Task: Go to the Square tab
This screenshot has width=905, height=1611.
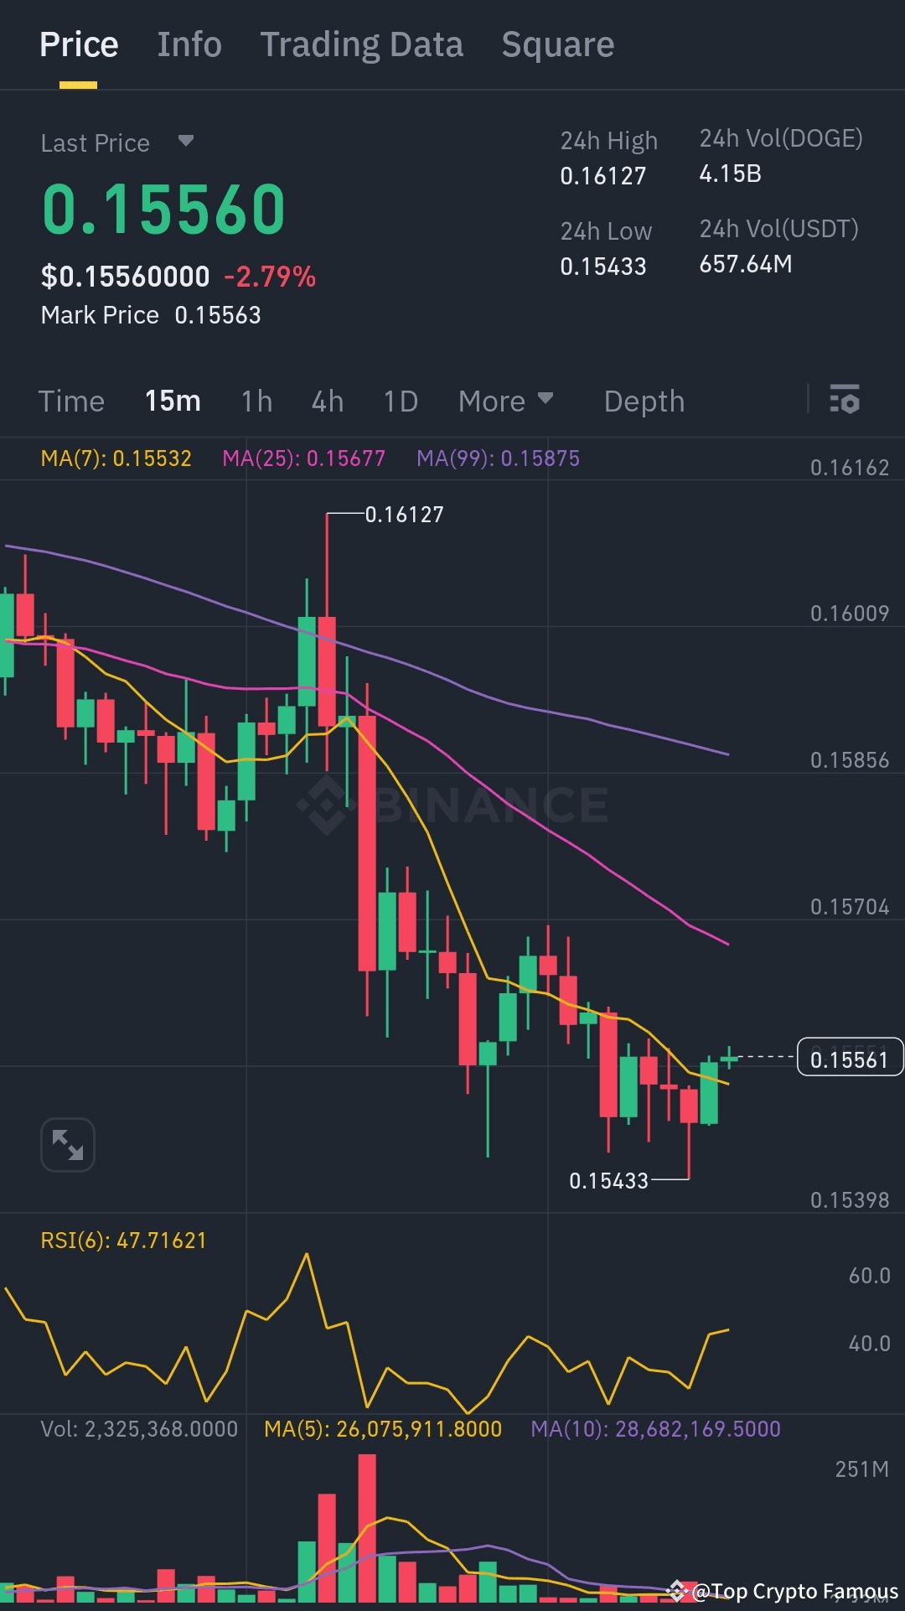Action: pyautogui.click(x=557, y=44)
